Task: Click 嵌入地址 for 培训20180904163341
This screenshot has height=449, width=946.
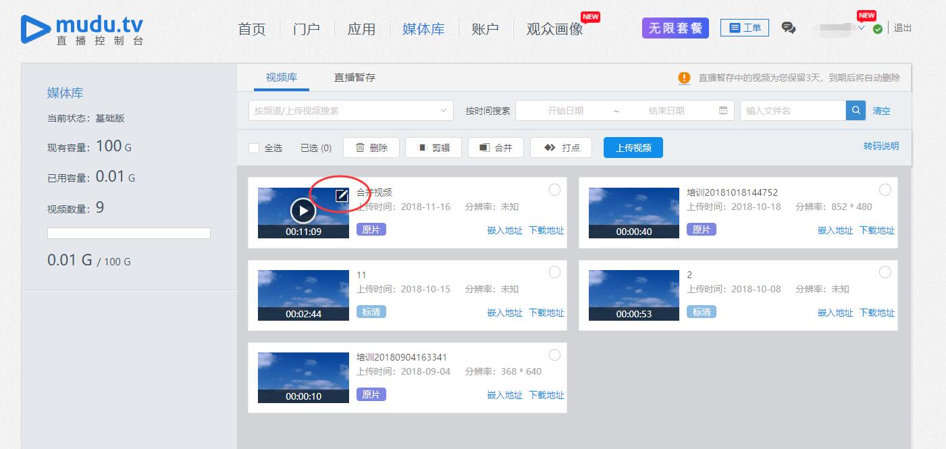Action: [x=505, y=395]
